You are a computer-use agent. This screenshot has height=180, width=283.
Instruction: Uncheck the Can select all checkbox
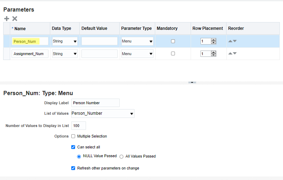point(73,147)
